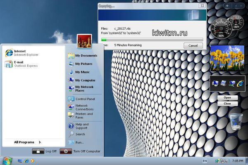Click the network computers icon in launcher gadget
Viewport: 248px width, 165px height.
point(232,83)
